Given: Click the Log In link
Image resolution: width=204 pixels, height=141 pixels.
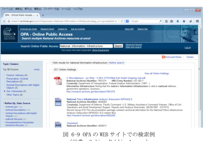Looking at the screenshot, I should [x=188, y=47].
